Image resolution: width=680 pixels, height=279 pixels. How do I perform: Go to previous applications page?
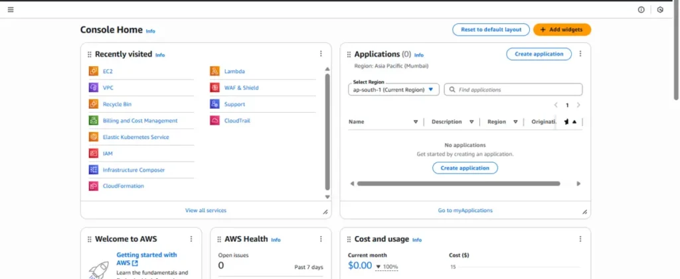pos(556,105)
